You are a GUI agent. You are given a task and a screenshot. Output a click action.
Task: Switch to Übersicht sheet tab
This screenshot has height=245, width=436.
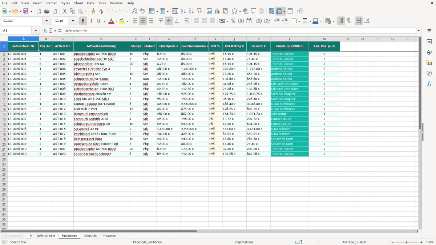click(90, 236)
